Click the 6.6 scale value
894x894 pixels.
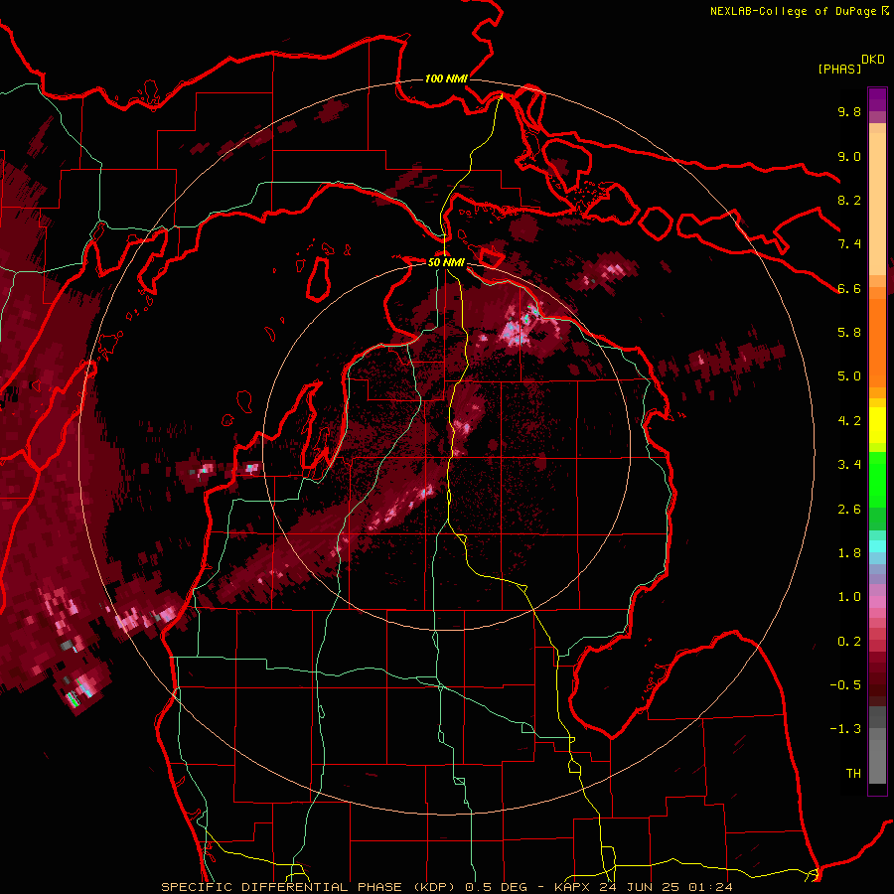849,288
